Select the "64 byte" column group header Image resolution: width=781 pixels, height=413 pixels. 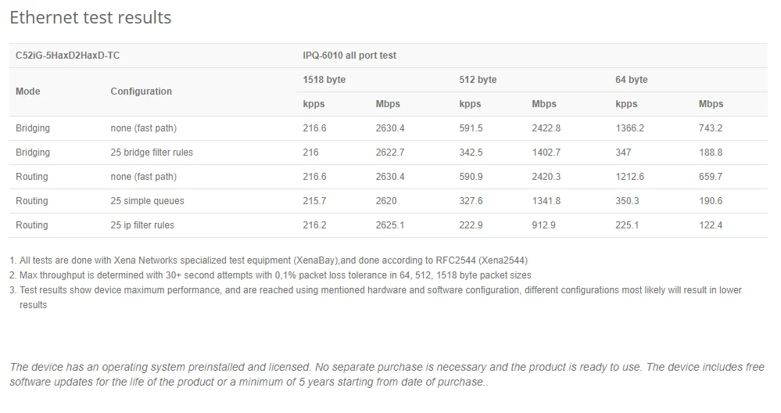pos(632,80)
